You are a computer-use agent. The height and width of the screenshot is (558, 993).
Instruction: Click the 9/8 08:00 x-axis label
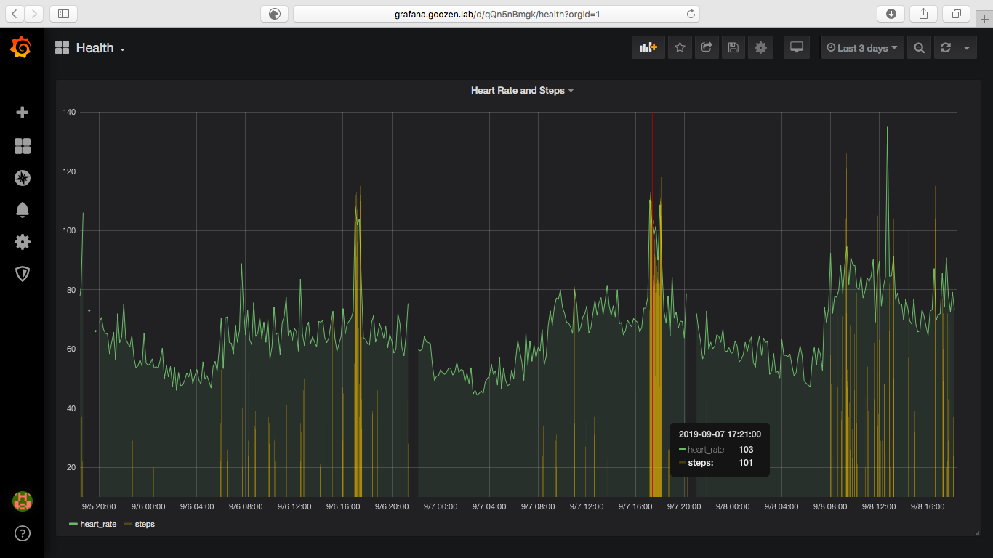[x=830, y=506]
